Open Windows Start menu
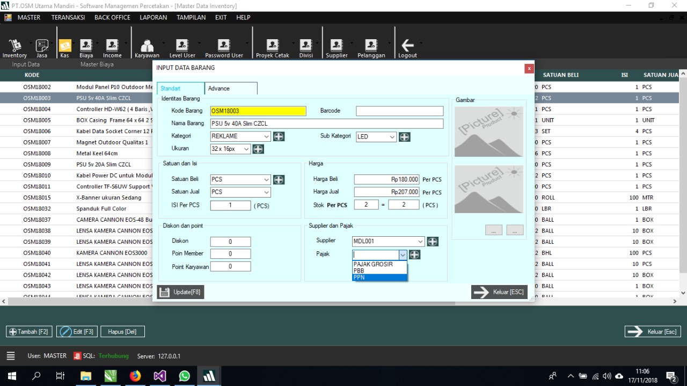687x386 pixels. (12, 376)
